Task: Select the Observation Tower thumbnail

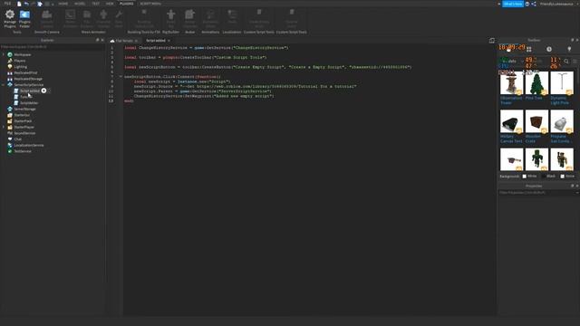Action: pos(511,82)
